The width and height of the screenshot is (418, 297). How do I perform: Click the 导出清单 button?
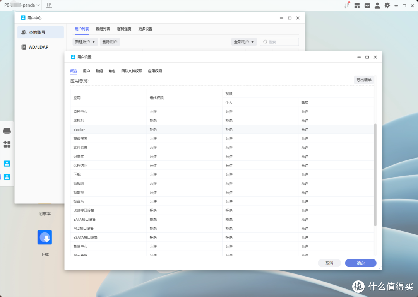[363, 80]
